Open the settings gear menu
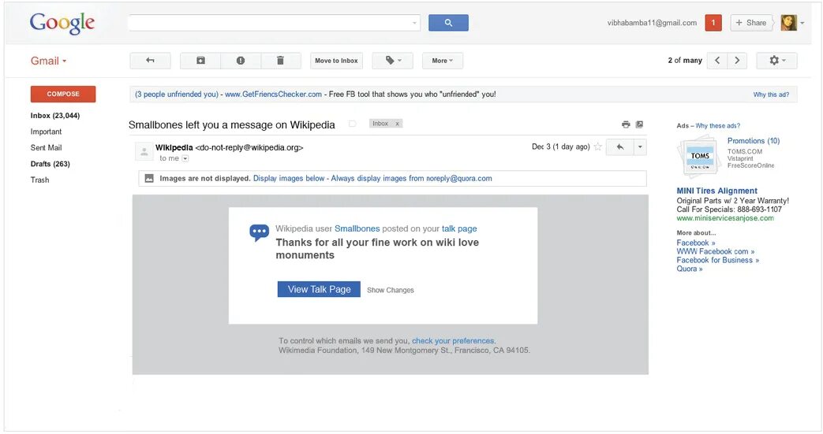This screenshot has width=823, height=434. pyautogui.click(x=776, y=61)
